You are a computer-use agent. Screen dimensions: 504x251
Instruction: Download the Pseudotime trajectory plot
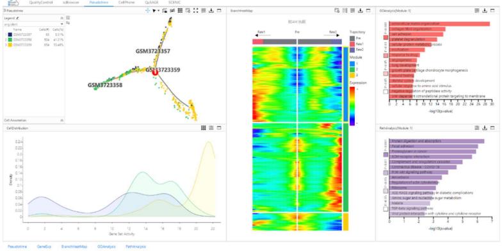[211, 11]
